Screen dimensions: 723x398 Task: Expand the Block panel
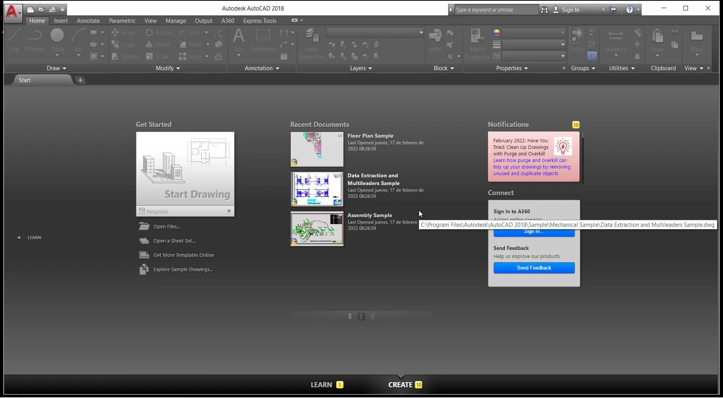(444, 68)
